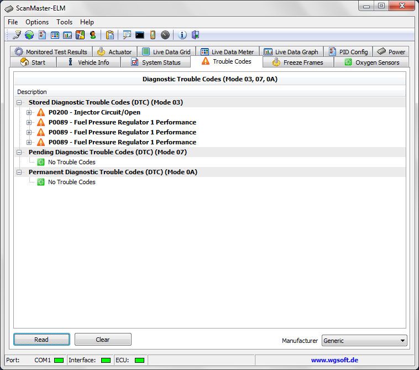Switch to the Live Data Meter tab

227,52
